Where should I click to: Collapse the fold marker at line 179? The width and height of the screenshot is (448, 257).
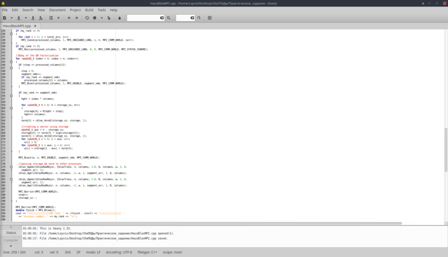click(11, 167)
